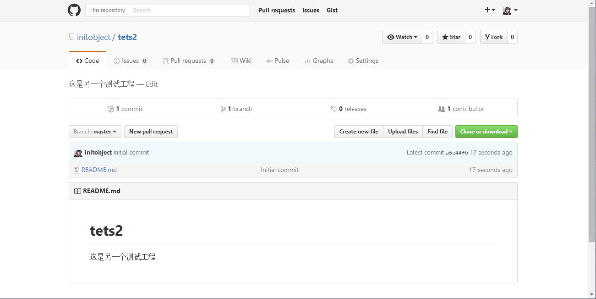596x299 pixels.
Task: Click initobject author name in commit bar
Action: (98, 152)
